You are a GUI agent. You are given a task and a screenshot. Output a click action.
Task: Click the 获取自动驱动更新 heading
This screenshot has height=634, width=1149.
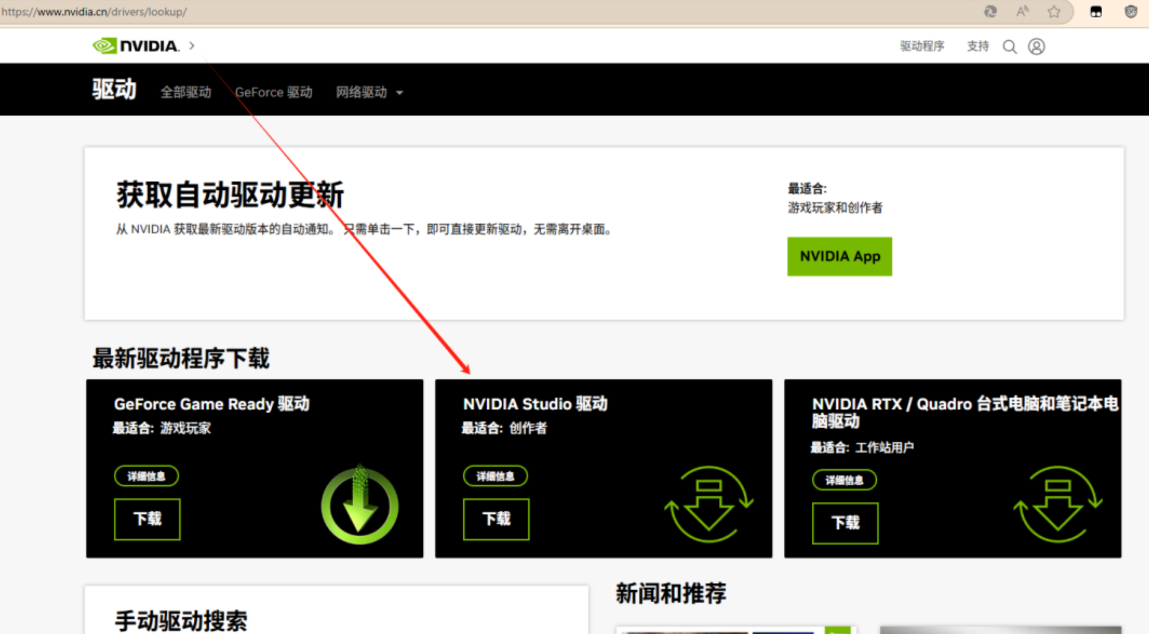(x=230, y=195)
